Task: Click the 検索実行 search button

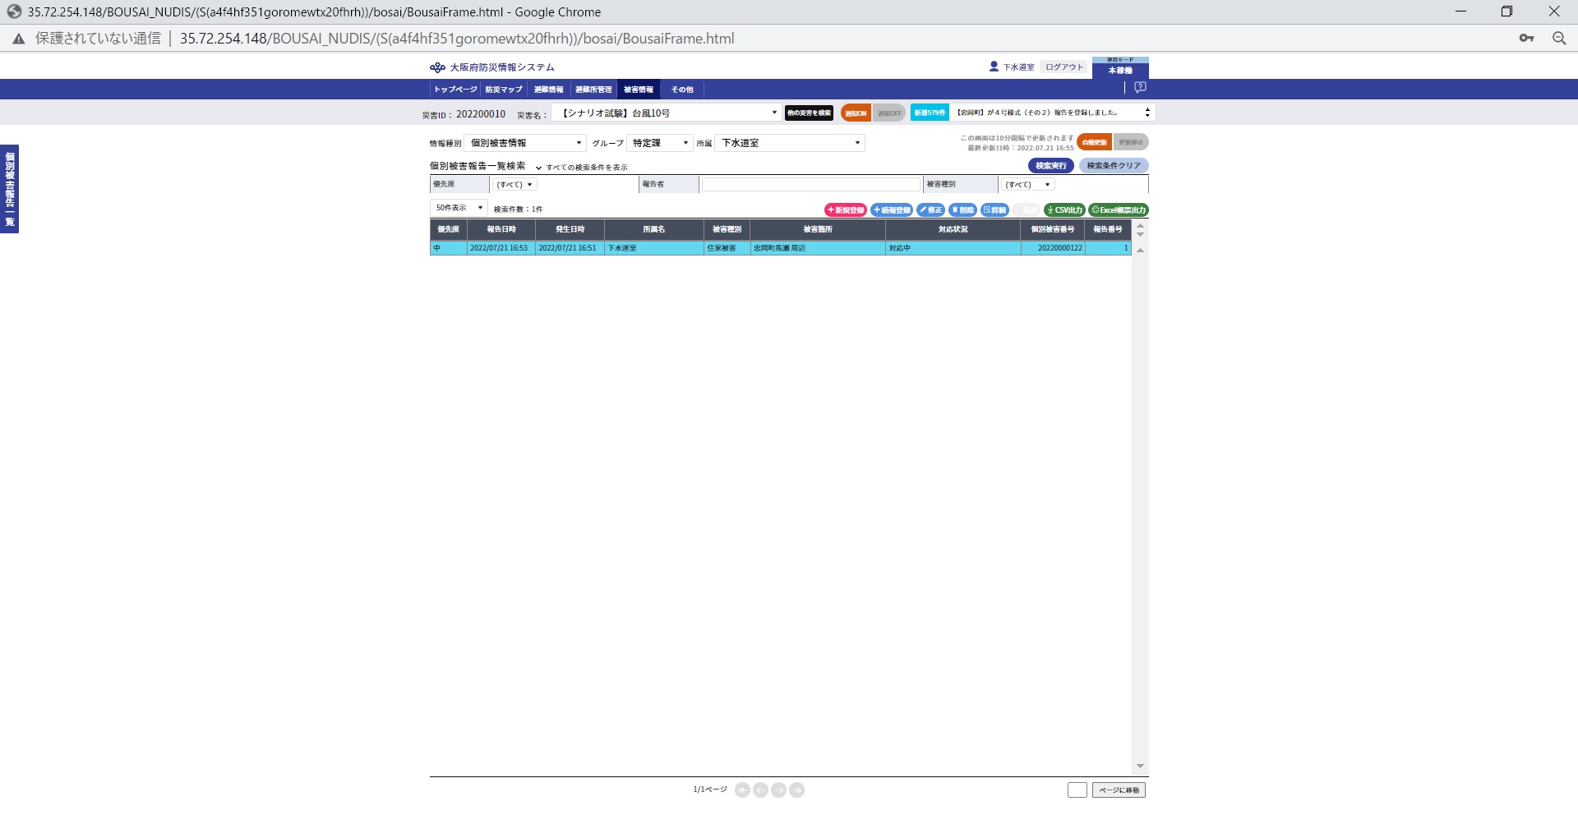Action: tap(1050, 166)
